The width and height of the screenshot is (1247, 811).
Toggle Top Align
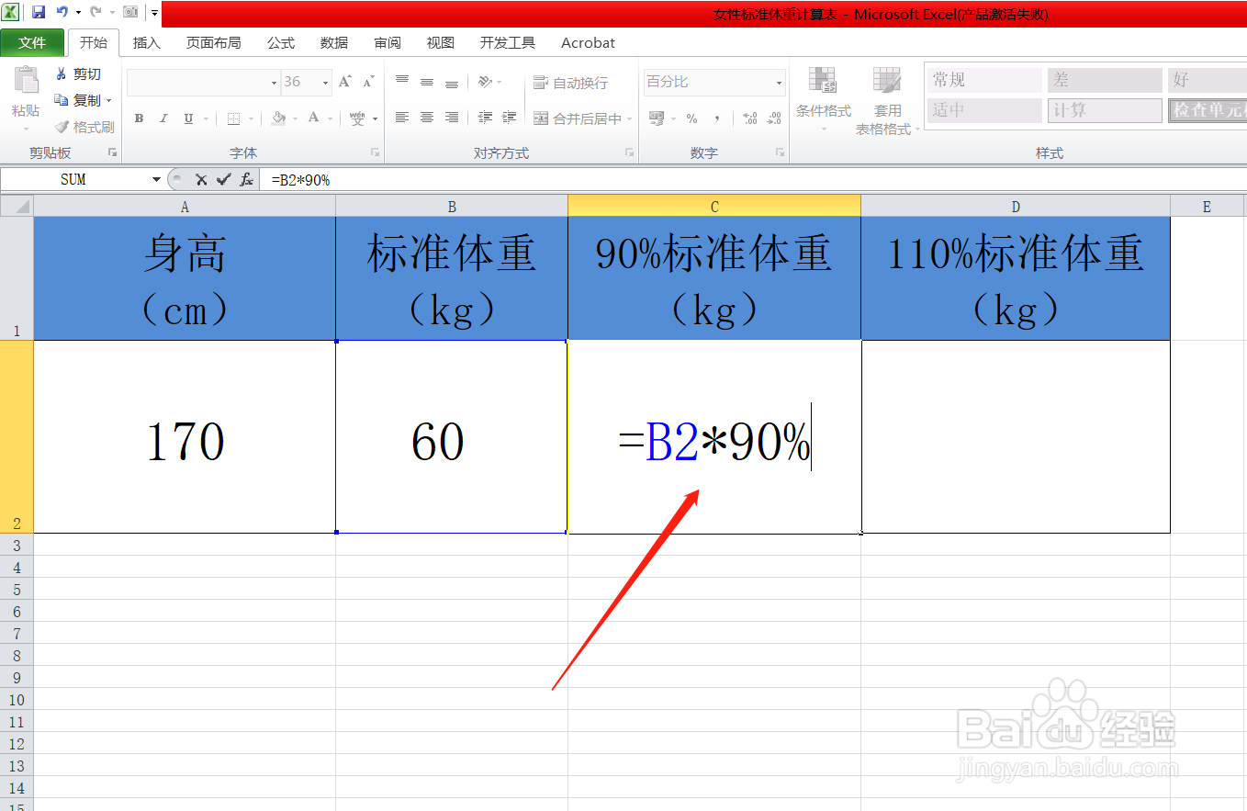click(402, 82)
